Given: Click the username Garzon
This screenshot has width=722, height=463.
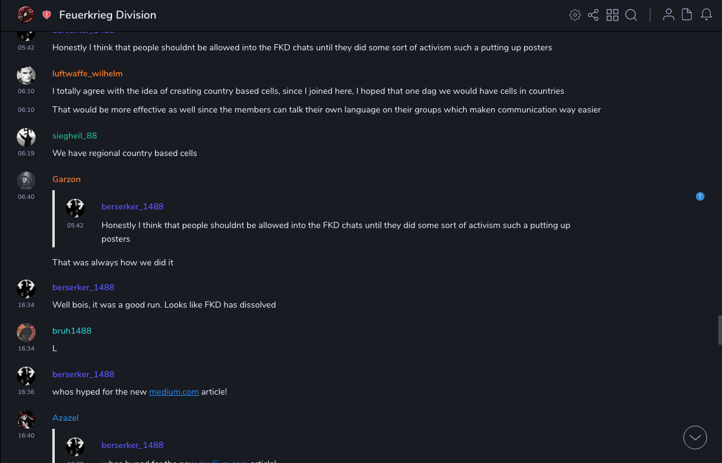Looking at the screenshot, I should 67,179.
